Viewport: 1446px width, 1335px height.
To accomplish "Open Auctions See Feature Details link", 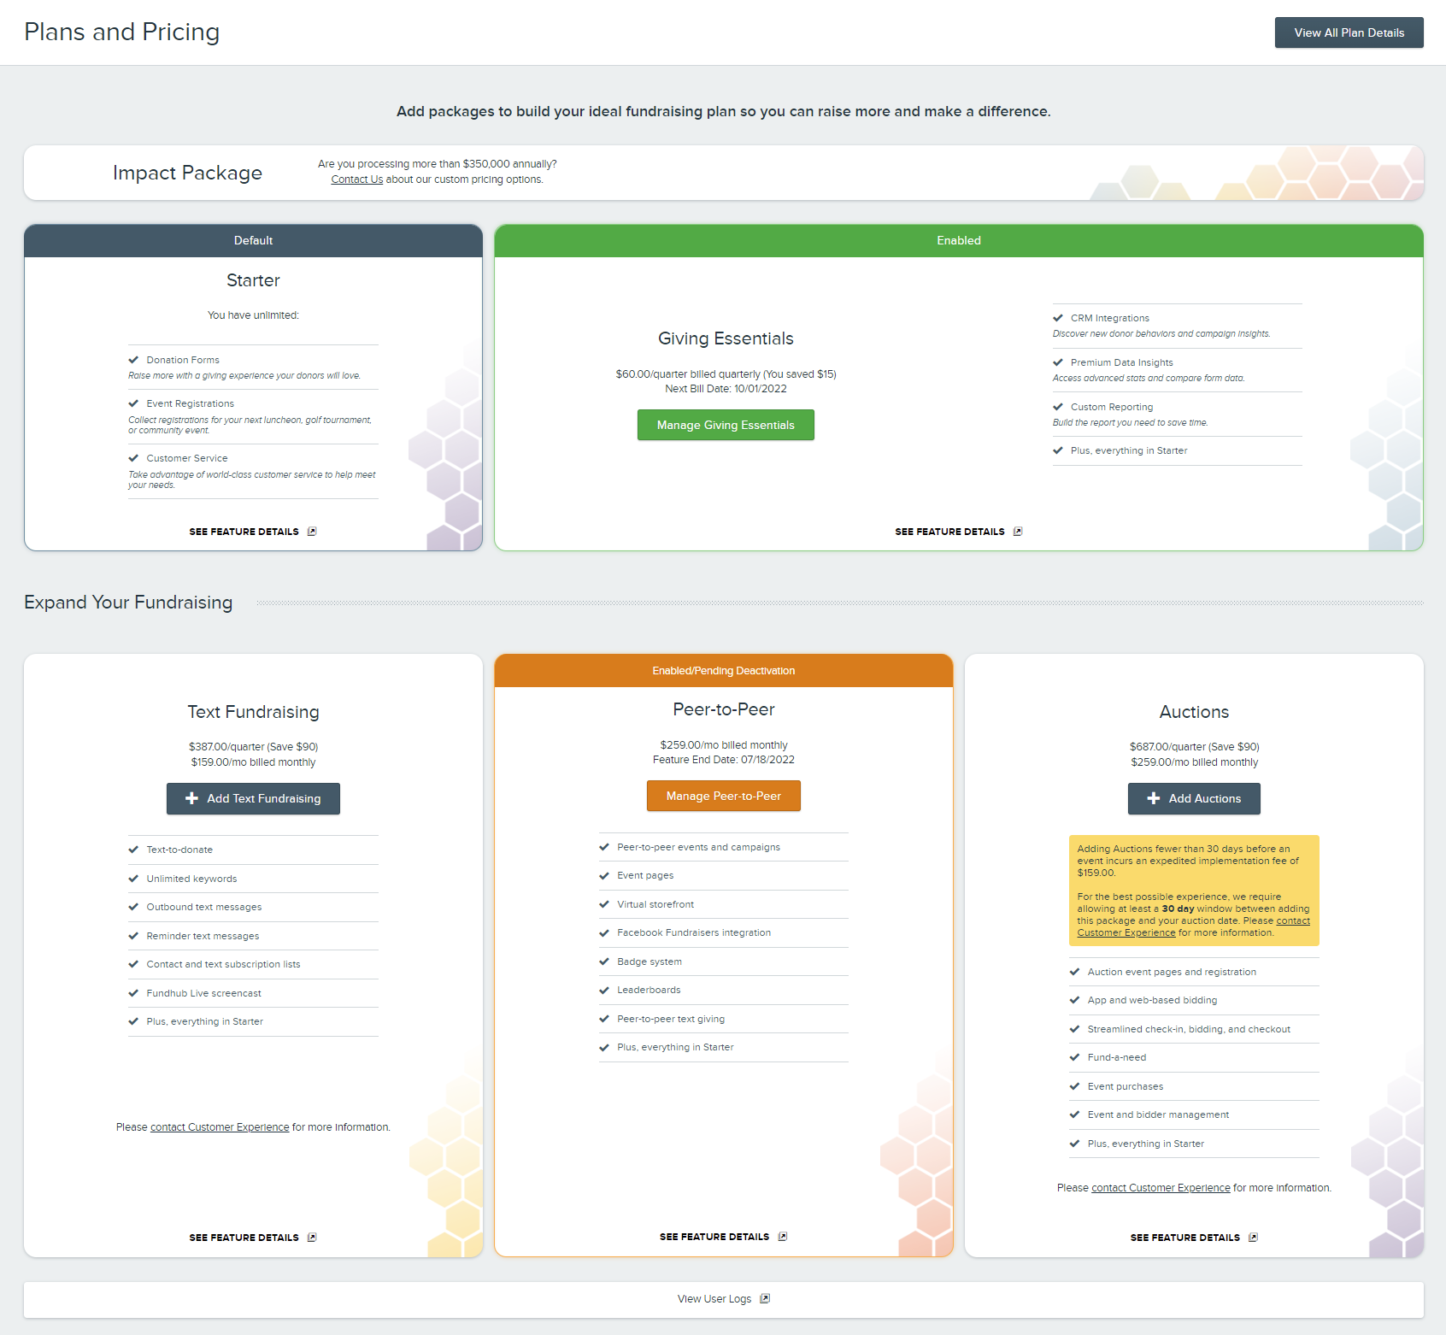I will [1184, 1238].
